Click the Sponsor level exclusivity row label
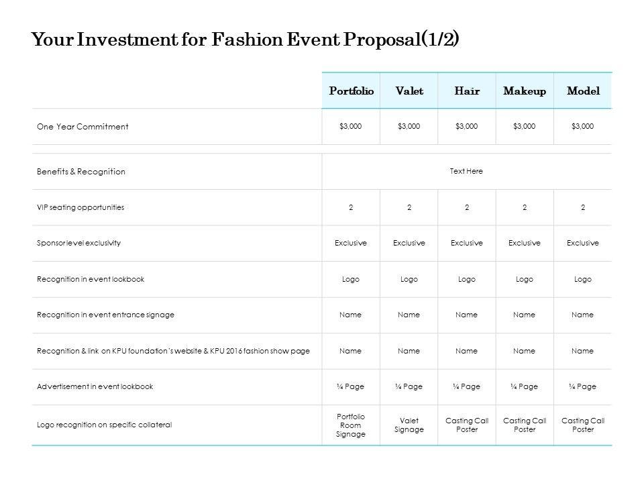The width and height of the screenshot is (644, 483). pyautogui.click(x=79, y=243)
